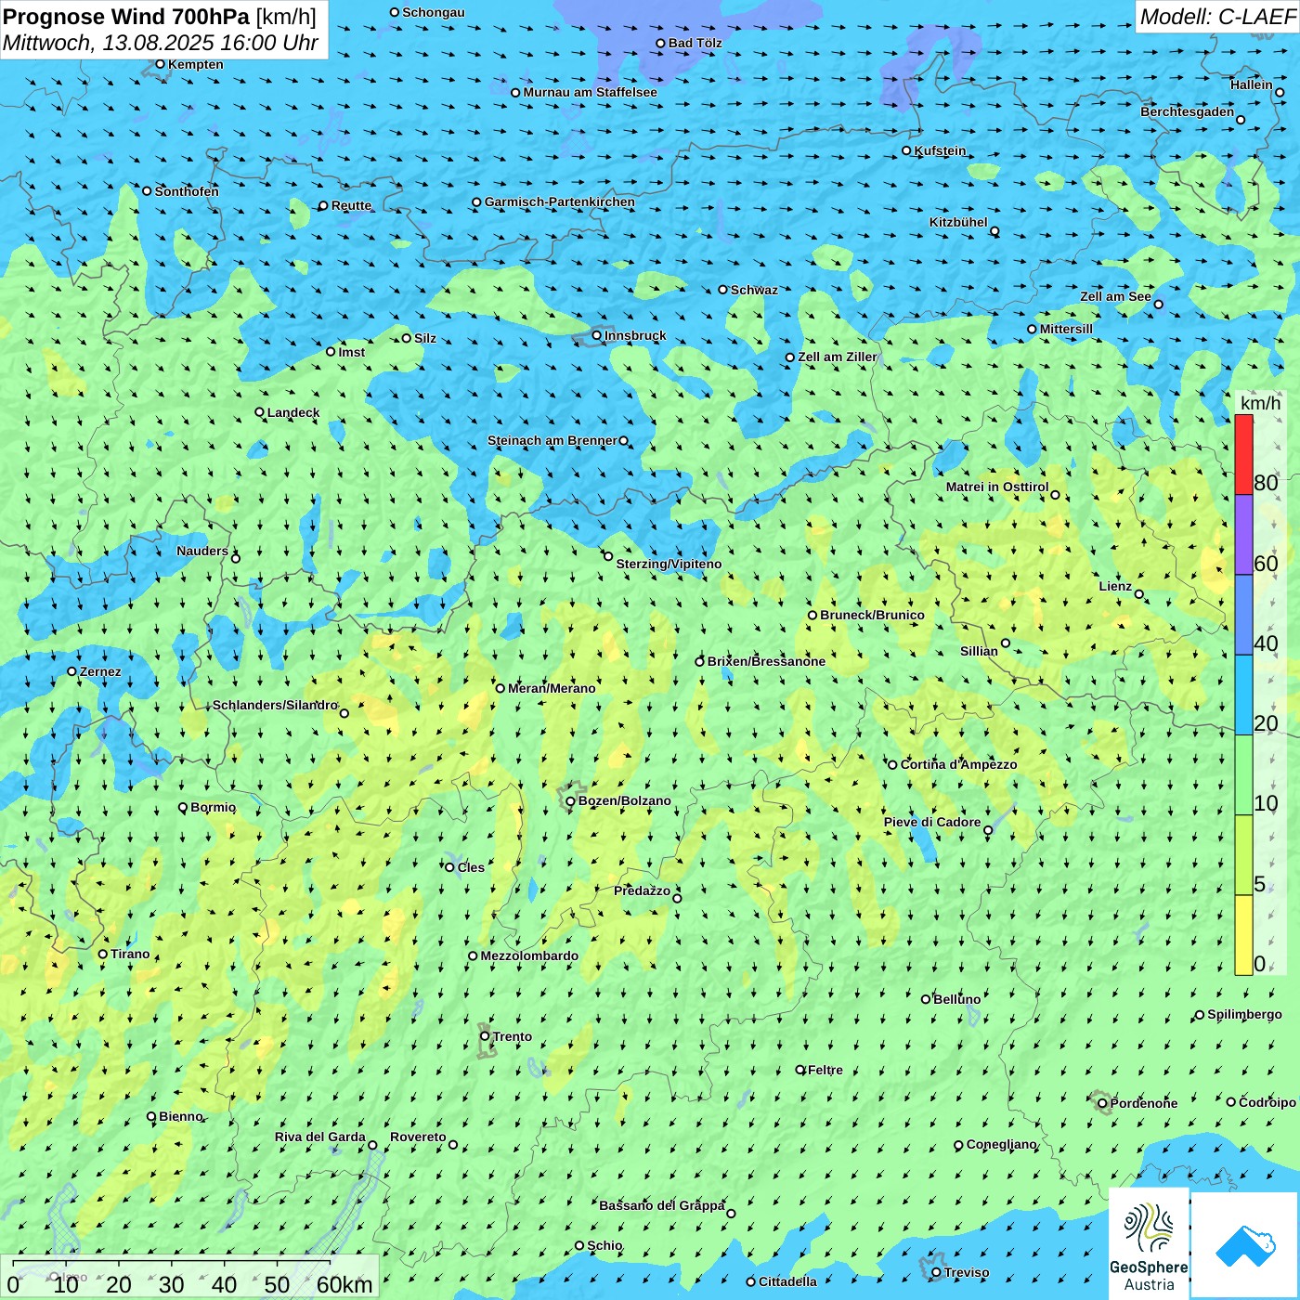Click the "Prognose Wind 700hPa [km/h]" title
1300x1300 pixels.
(x=160, y=17)
